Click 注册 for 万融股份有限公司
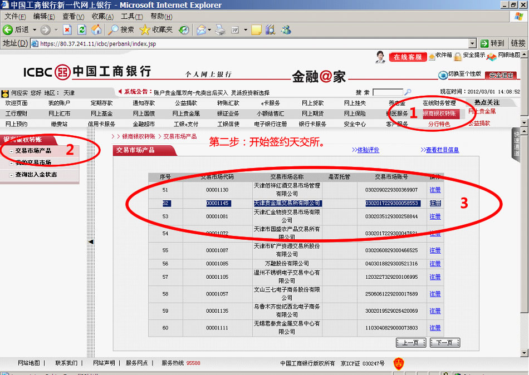The width and height of the screenshot is (529, 375). [x=435, y=264]
